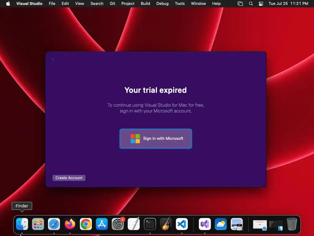Open the App Store from the Dock

pos(102,224)
